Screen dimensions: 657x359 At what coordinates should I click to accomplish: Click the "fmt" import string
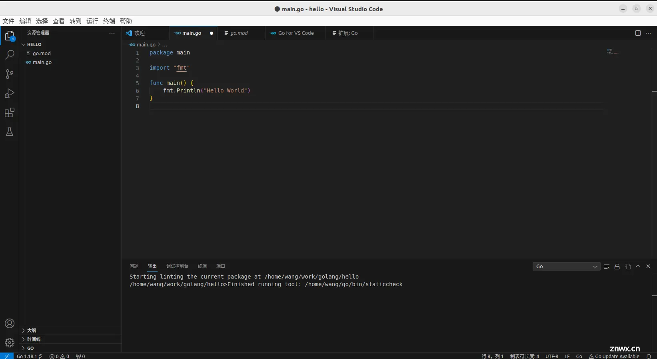pyautogui.click(x=182, y=68)
